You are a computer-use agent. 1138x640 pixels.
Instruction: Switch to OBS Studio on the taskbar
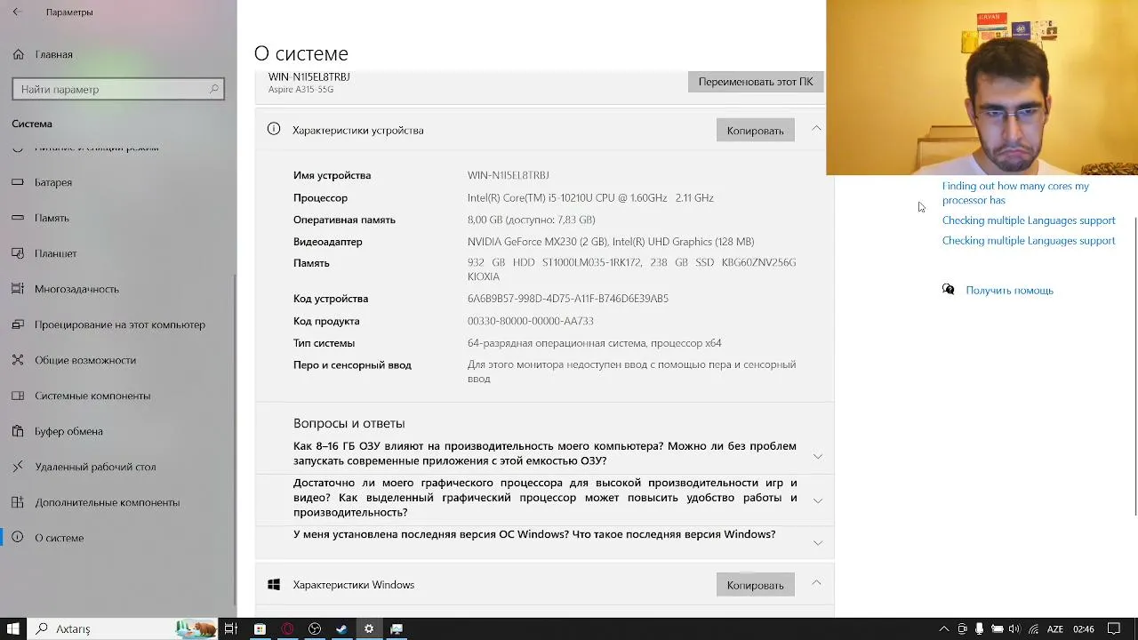(315, 628)
